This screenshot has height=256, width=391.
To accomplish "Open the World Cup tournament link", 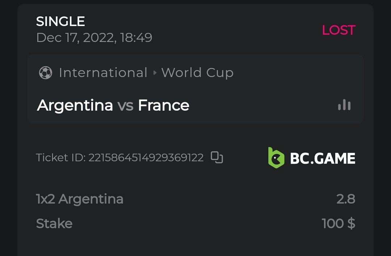I will coord(197,73).
